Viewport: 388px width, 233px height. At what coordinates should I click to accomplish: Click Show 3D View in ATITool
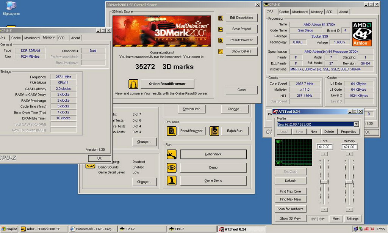(290, 218)
